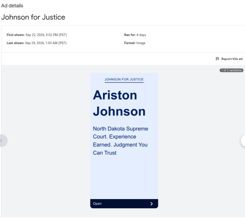Click the Report this ad flag icon
This screenshot has height=218, width=245.
coord(217,59)
